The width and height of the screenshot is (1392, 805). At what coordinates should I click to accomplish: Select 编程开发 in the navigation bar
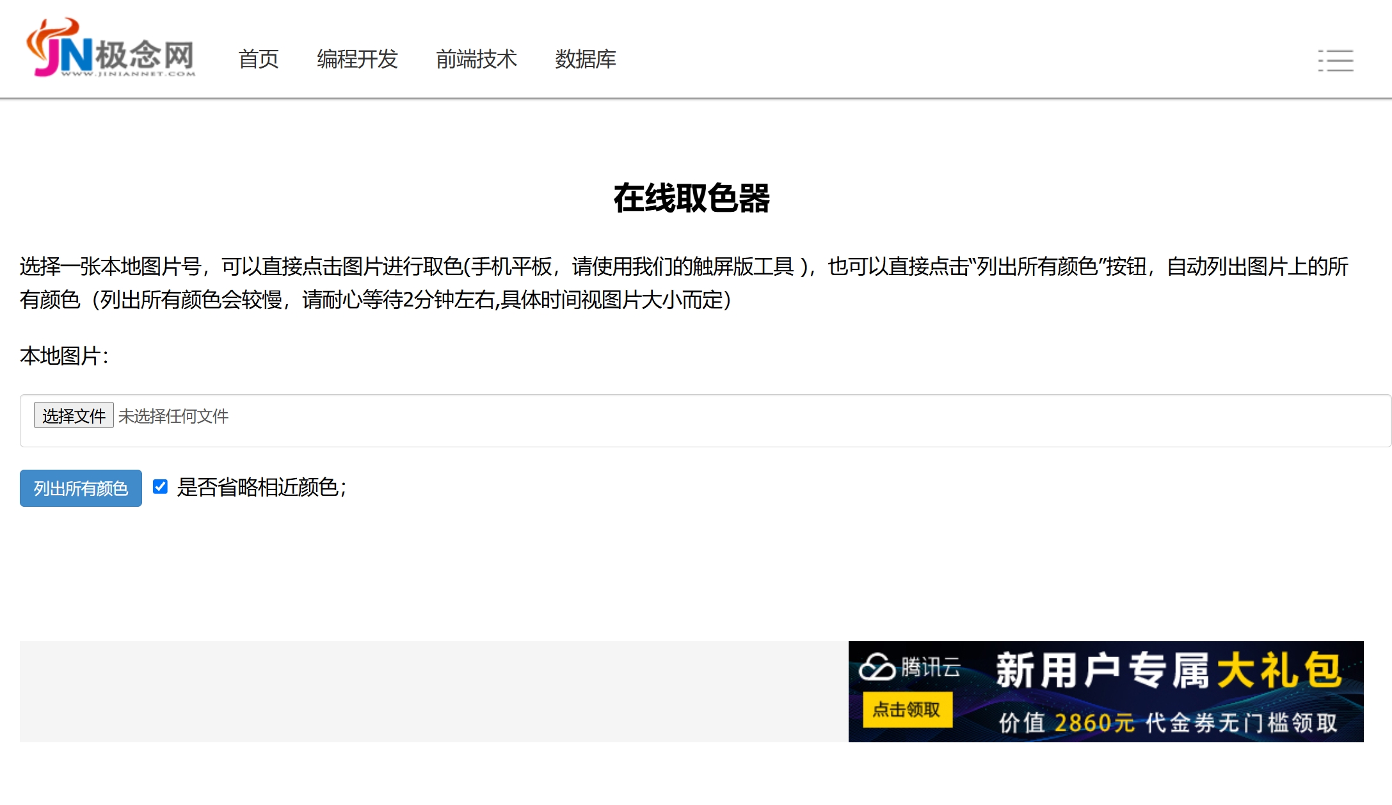356,60
